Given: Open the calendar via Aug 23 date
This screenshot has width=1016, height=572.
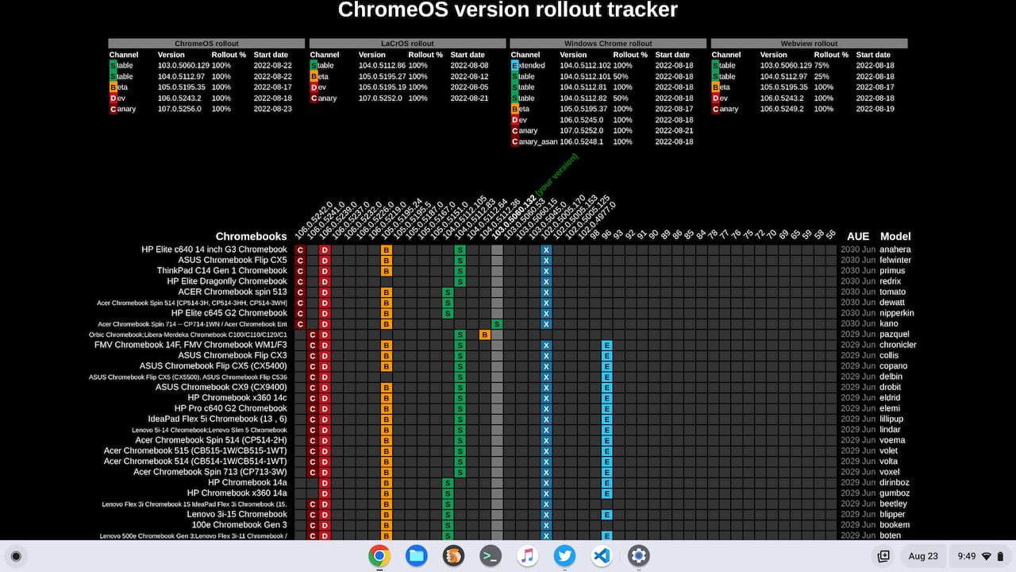Looking at the screenshot, I should [x=923, y=556].
